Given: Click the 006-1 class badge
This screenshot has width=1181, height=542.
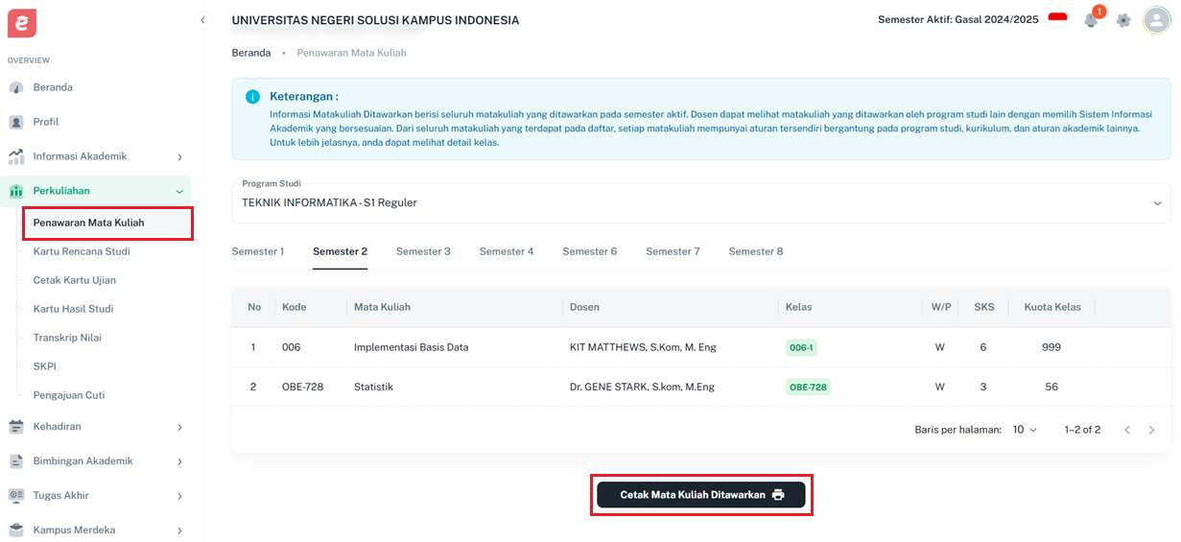Looking at the screenshot, I should 801,347.
